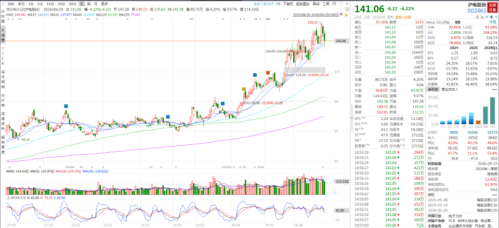Click 详情 link beside ESG rating
Viewport: 499px width, 228px height.
click(x=493, y=22)
